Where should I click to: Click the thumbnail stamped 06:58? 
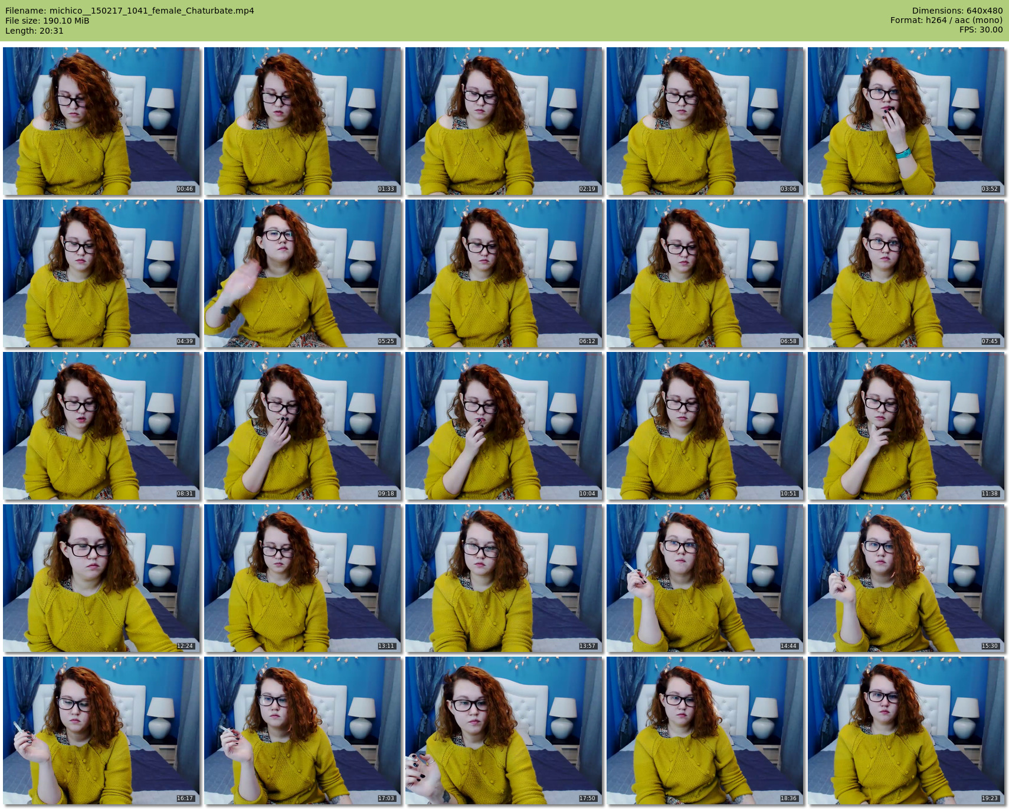pos(705,273)
